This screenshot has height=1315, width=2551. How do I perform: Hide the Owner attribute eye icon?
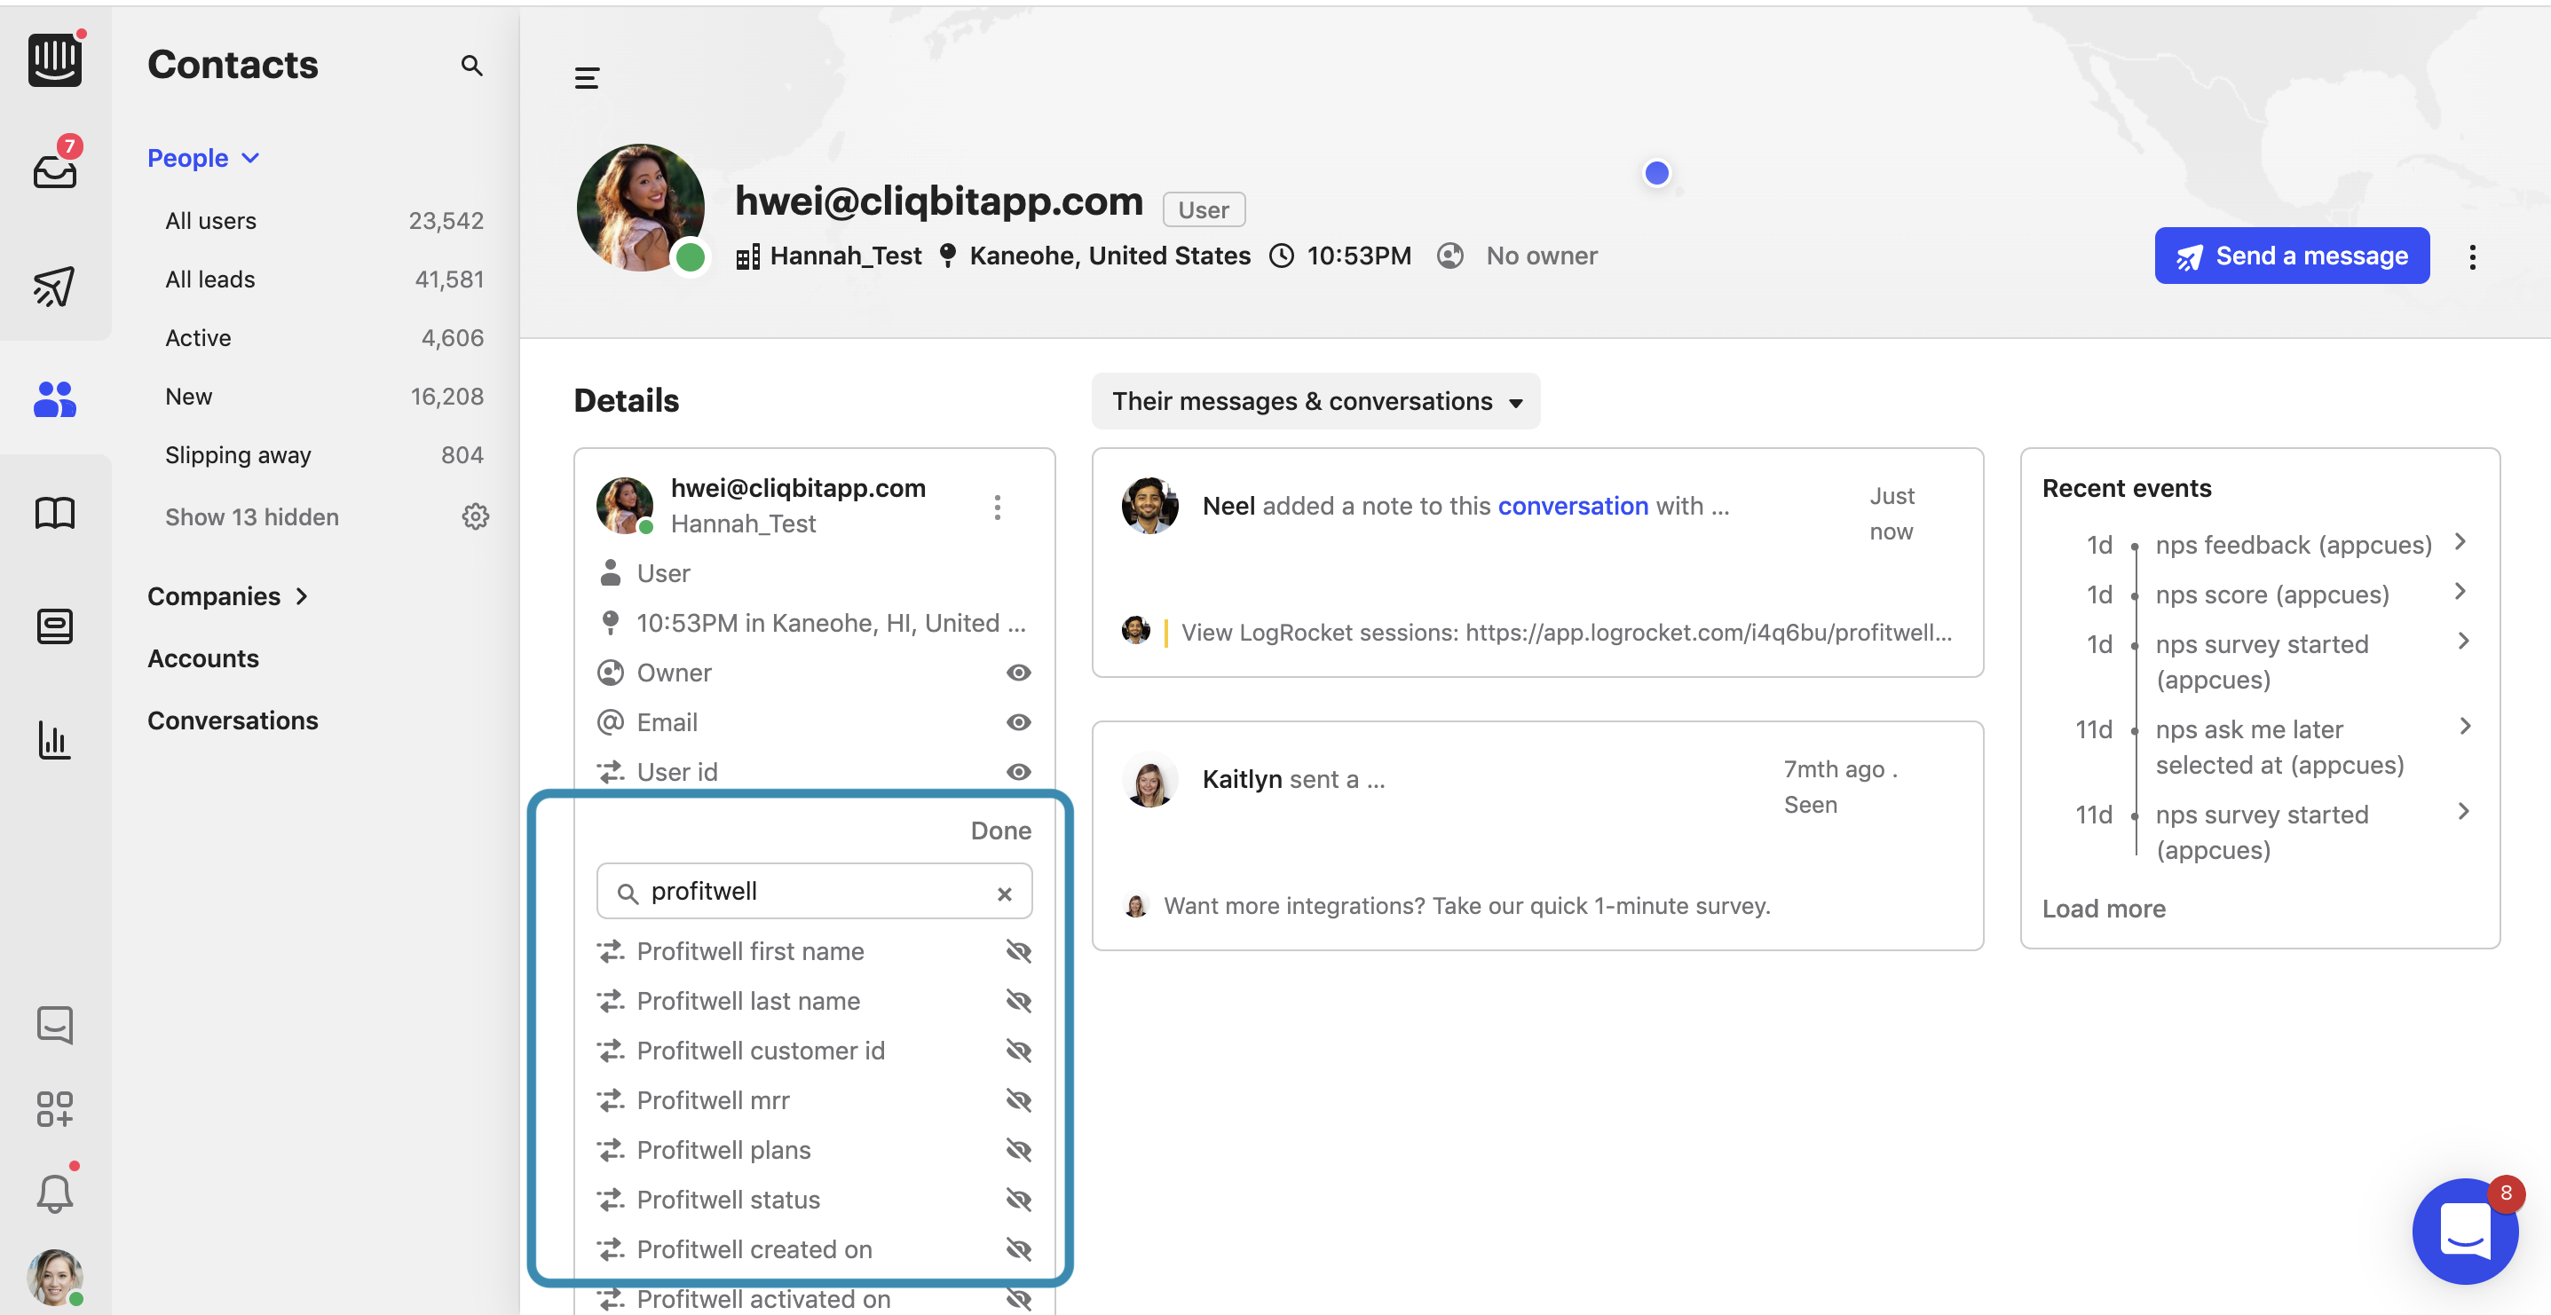[x=1018, y=673]
